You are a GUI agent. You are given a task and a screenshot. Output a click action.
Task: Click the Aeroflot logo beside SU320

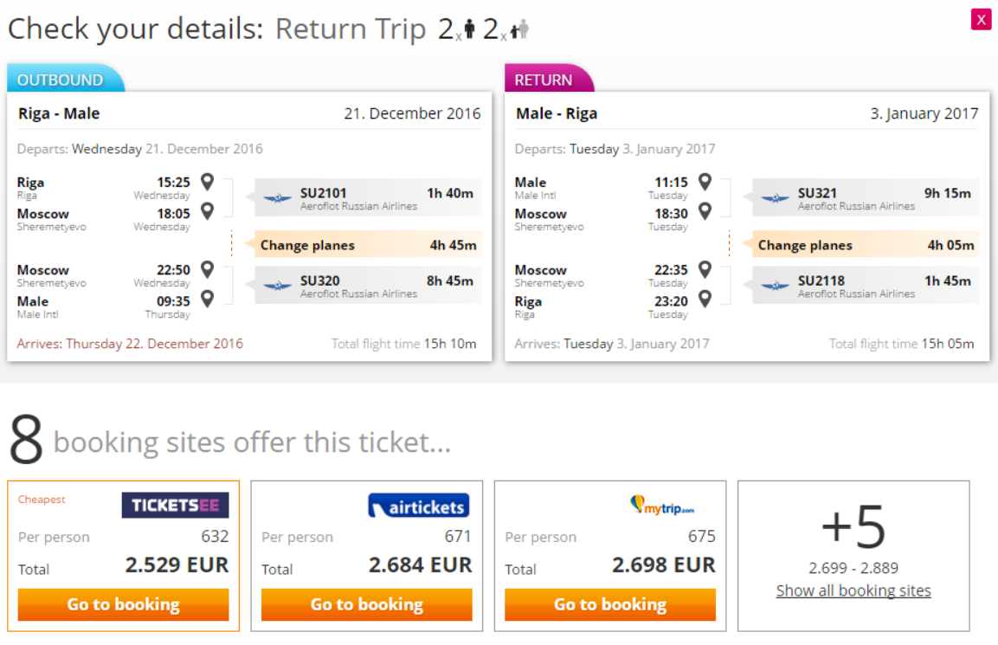pos(277,286)
